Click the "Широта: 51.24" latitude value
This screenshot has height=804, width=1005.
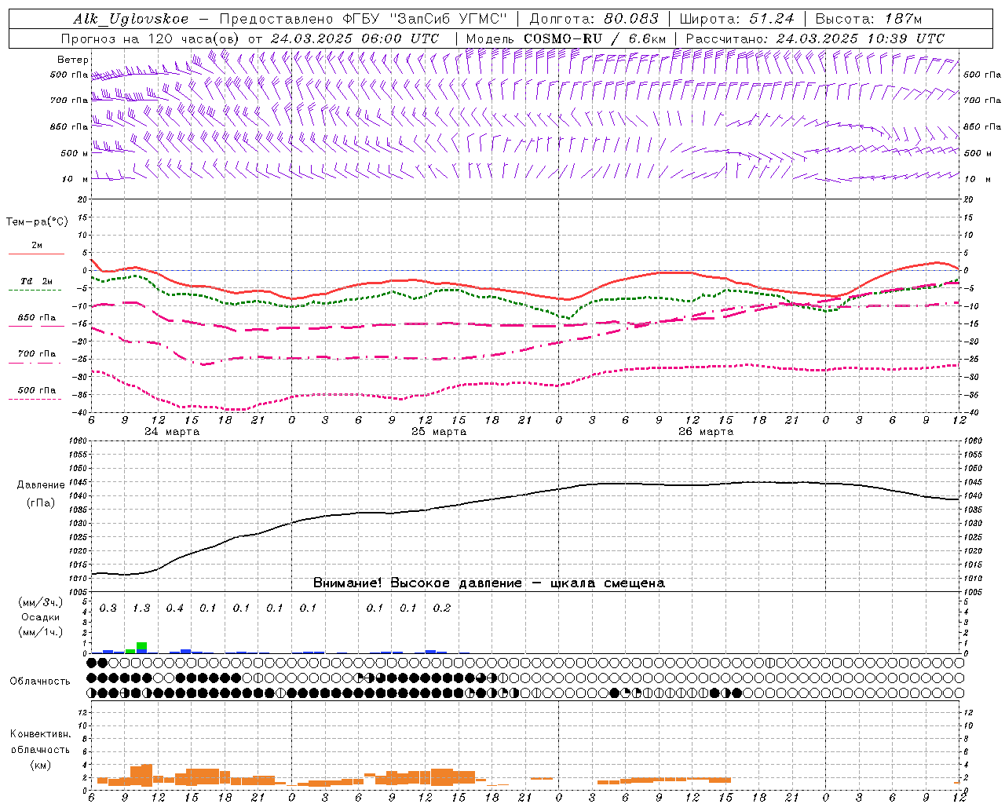(x=736, y=19)
